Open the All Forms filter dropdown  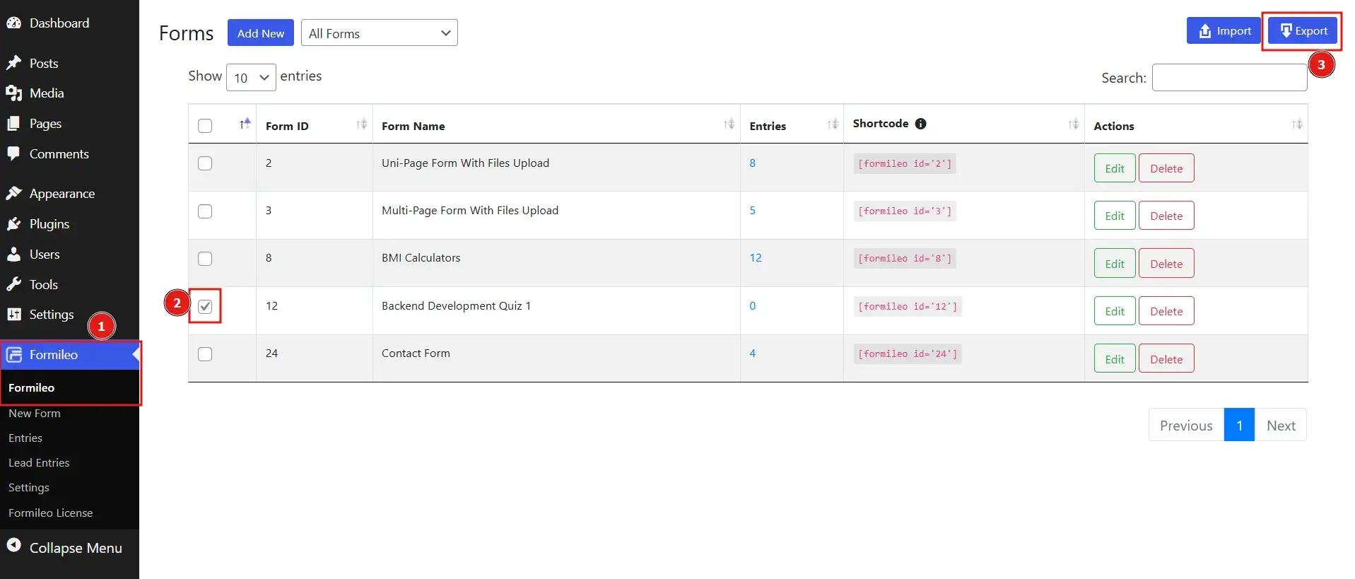(x=379, y=33)
